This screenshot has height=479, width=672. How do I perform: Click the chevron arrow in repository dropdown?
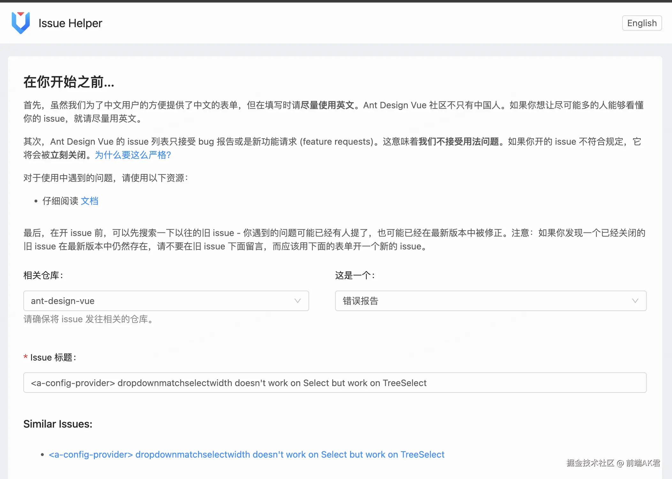click(297, 301)
